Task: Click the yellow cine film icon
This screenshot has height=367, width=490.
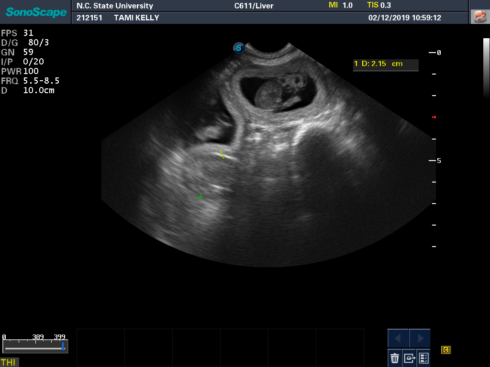Action: tap(446, 350)
